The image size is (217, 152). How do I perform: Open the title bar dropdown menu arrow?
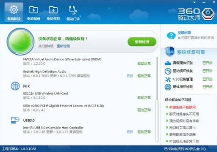point(194,2)
